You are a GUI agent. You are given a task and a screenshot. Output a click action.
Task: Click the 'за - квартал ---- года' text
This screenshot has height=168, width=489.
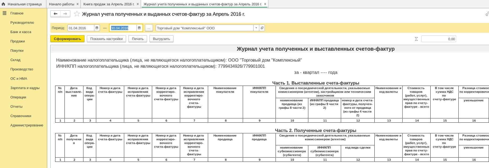(x=316, y=72)
